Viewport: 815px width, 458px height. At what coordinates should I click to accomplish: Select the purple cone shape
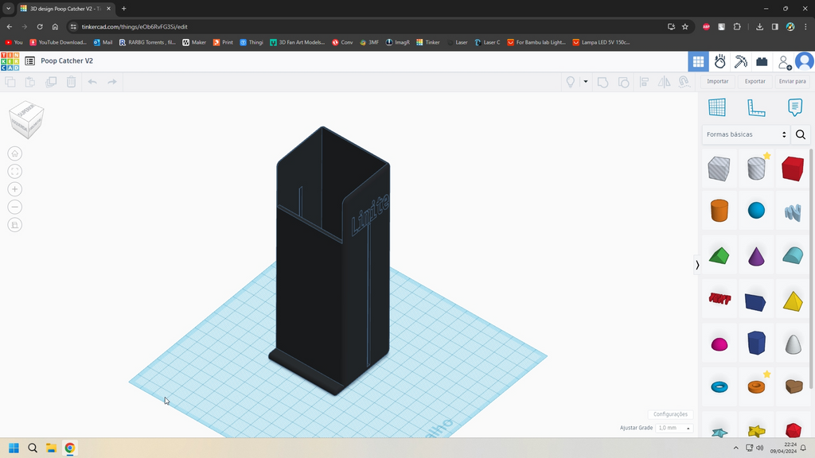click(756, 255)
